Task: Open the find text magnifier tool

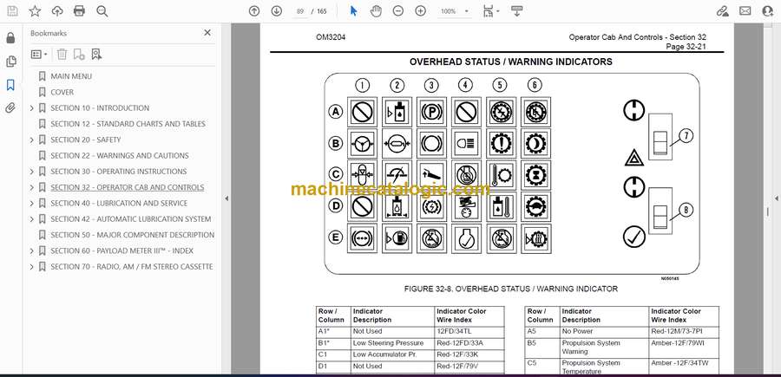Action: [102, 11]
